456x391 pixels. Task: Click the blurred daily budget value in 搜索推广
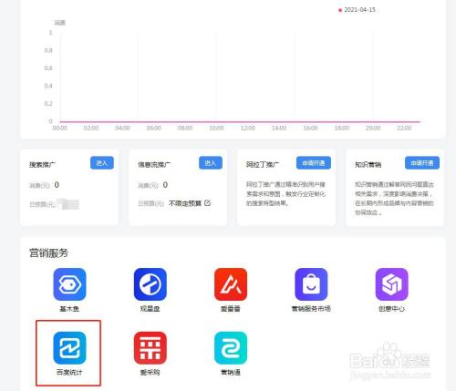pos(68,204)
